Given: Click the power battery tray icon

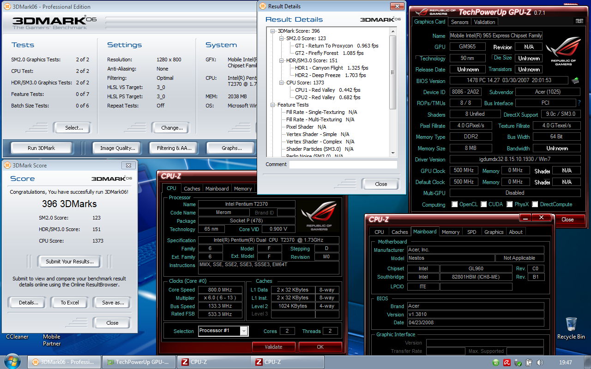Looking at the screenshot, I should (529, 363).
